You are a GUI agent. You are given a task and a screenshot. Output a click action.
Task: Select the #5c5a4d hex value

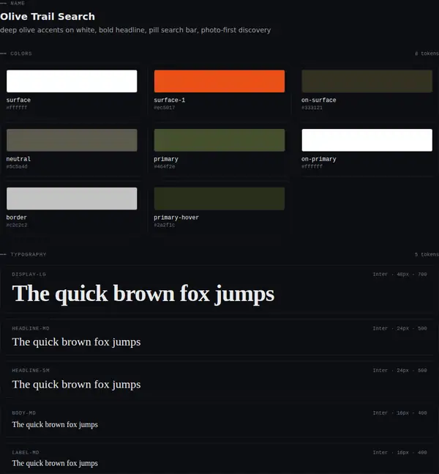[x=17, y=166]
